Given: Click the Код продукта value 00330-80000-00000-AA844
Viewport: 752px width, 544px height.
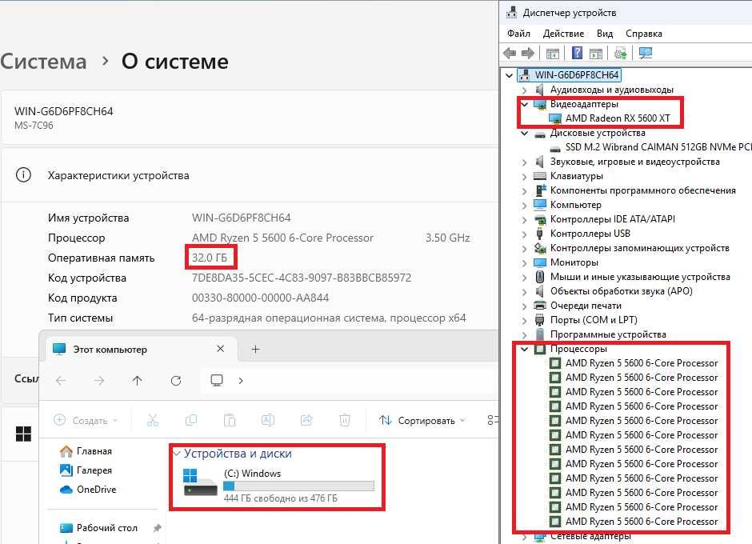Looking at the screenshot, I should (261, 298).
